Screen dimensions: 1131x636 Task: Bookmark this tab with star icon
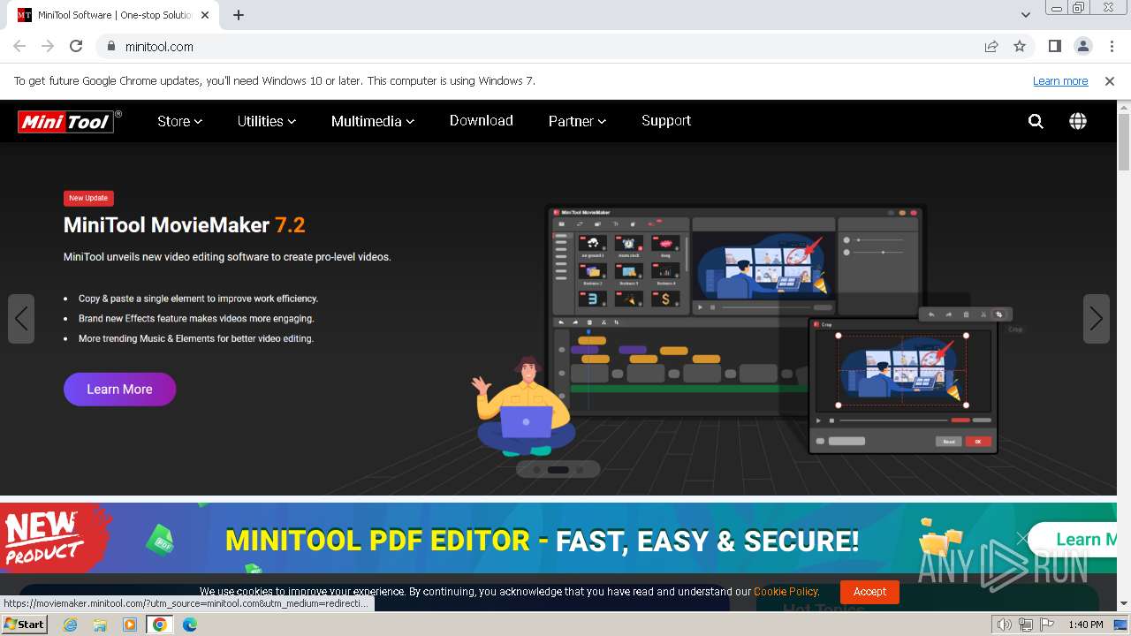point(1020,46)
